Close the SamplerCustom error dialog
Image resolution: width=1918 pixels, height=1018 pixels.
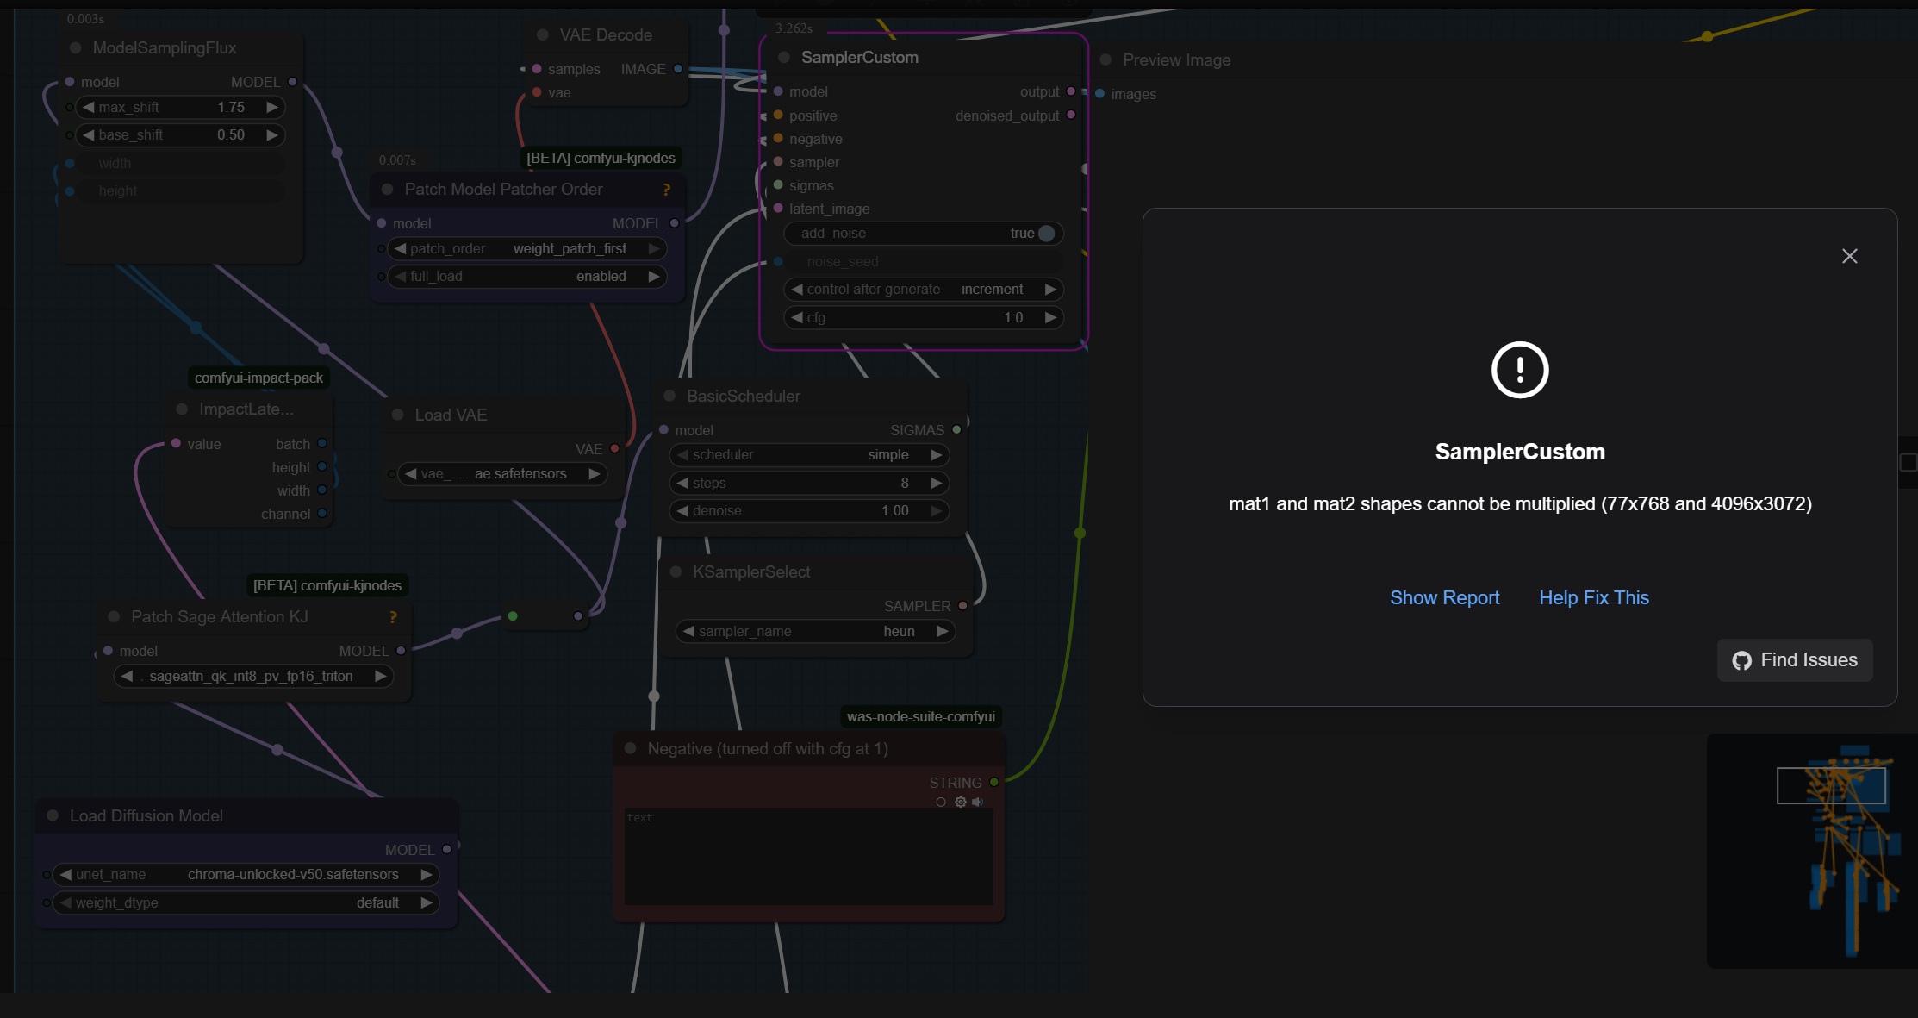tap(1849, 256)
